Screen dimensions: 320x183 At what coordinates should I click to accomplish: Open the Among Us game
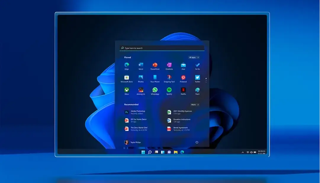[141, 90]
